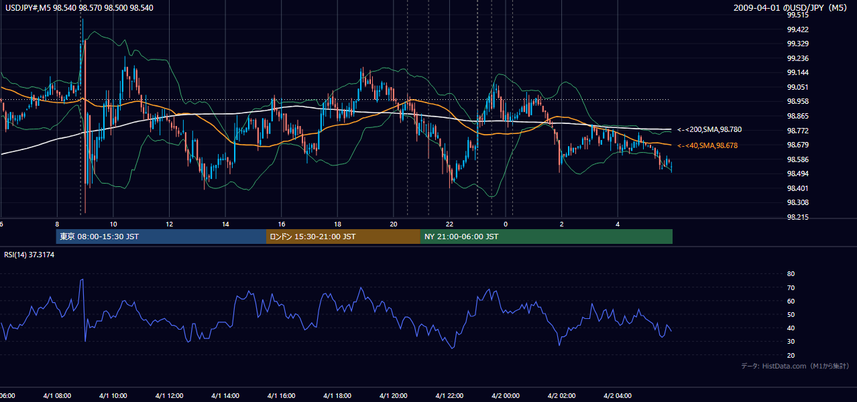Screen dimensions: 857x402
Task: Click the 4/2 04:00 date axis label
Action: 618,396
